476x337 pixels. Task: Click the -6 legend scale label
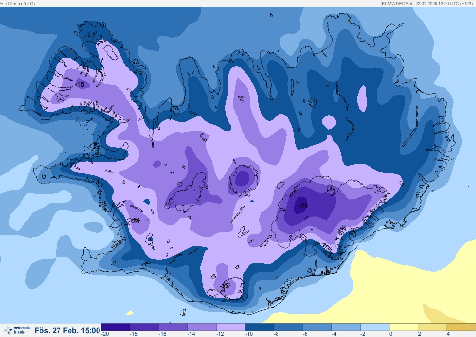point(306,334)
